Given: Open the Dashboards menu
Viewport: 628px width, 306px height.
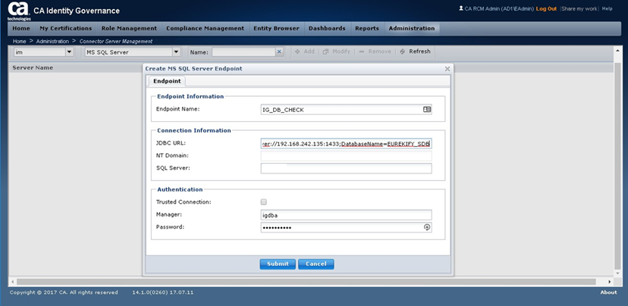Looking at the screenshot, I should click(x=327, y=28).
